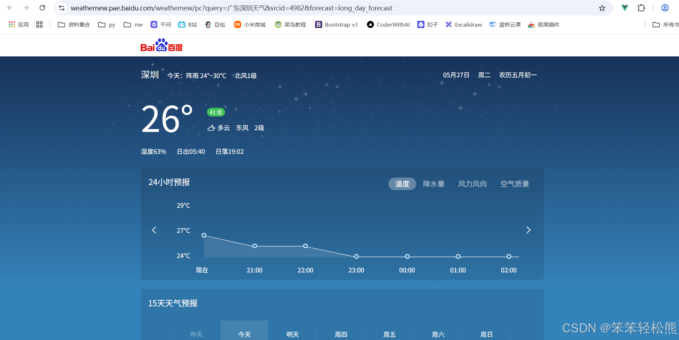
Task: Click the Baidu logo
Action: 162,45
